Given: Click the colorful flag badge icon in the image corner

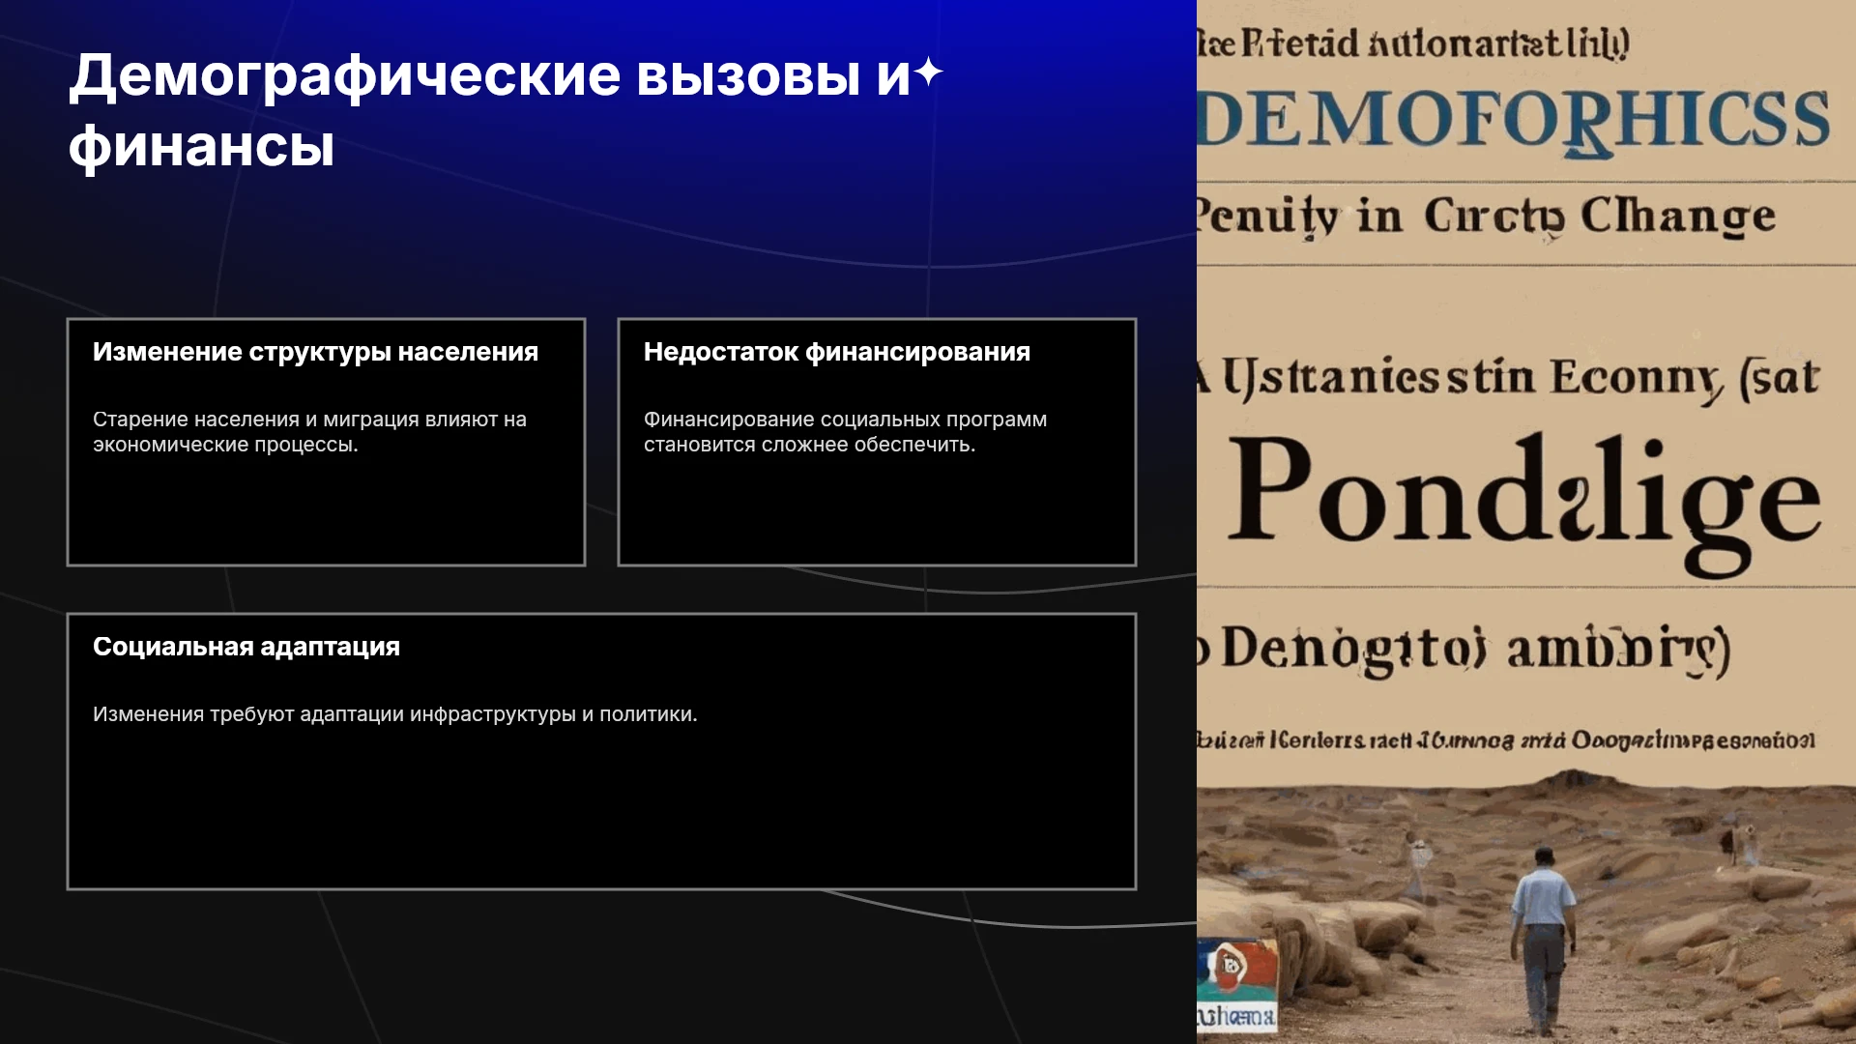Looking at the screenshot, I should pos(1237,970).
